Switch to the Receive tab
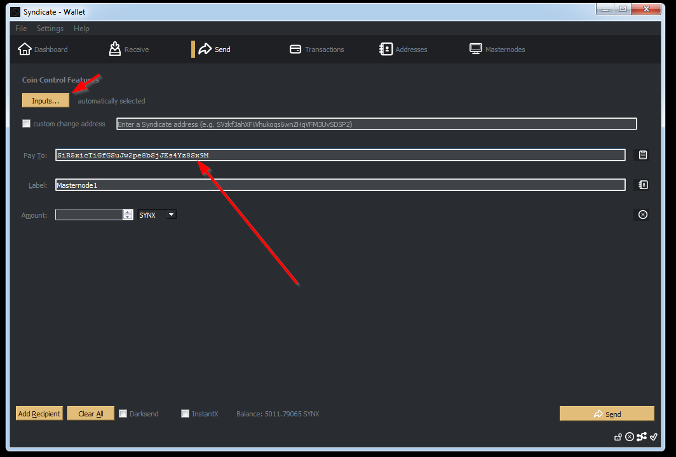 point(129,50)
